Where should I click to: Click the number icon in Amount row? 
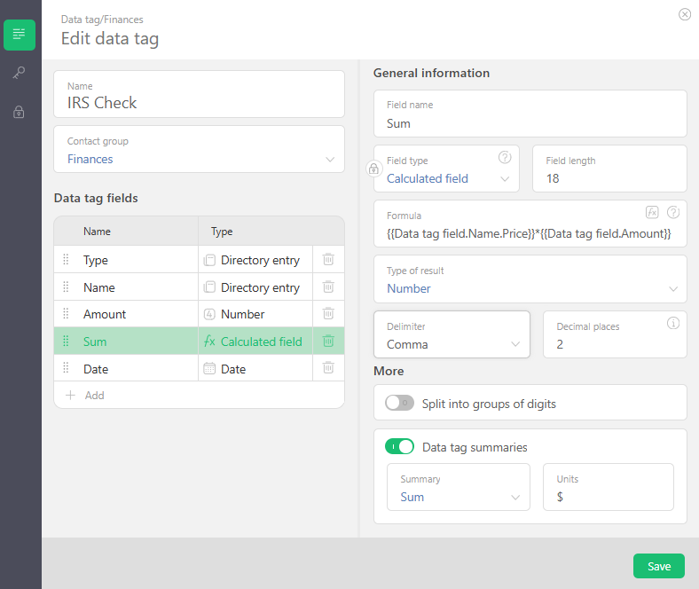(209, 314)
